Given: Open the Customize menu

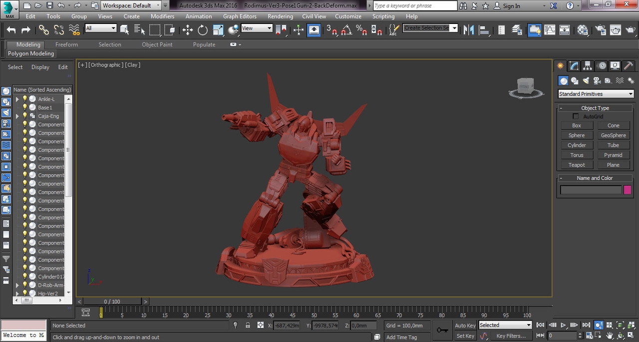Looking at the screenshot, I should (348, 16).
